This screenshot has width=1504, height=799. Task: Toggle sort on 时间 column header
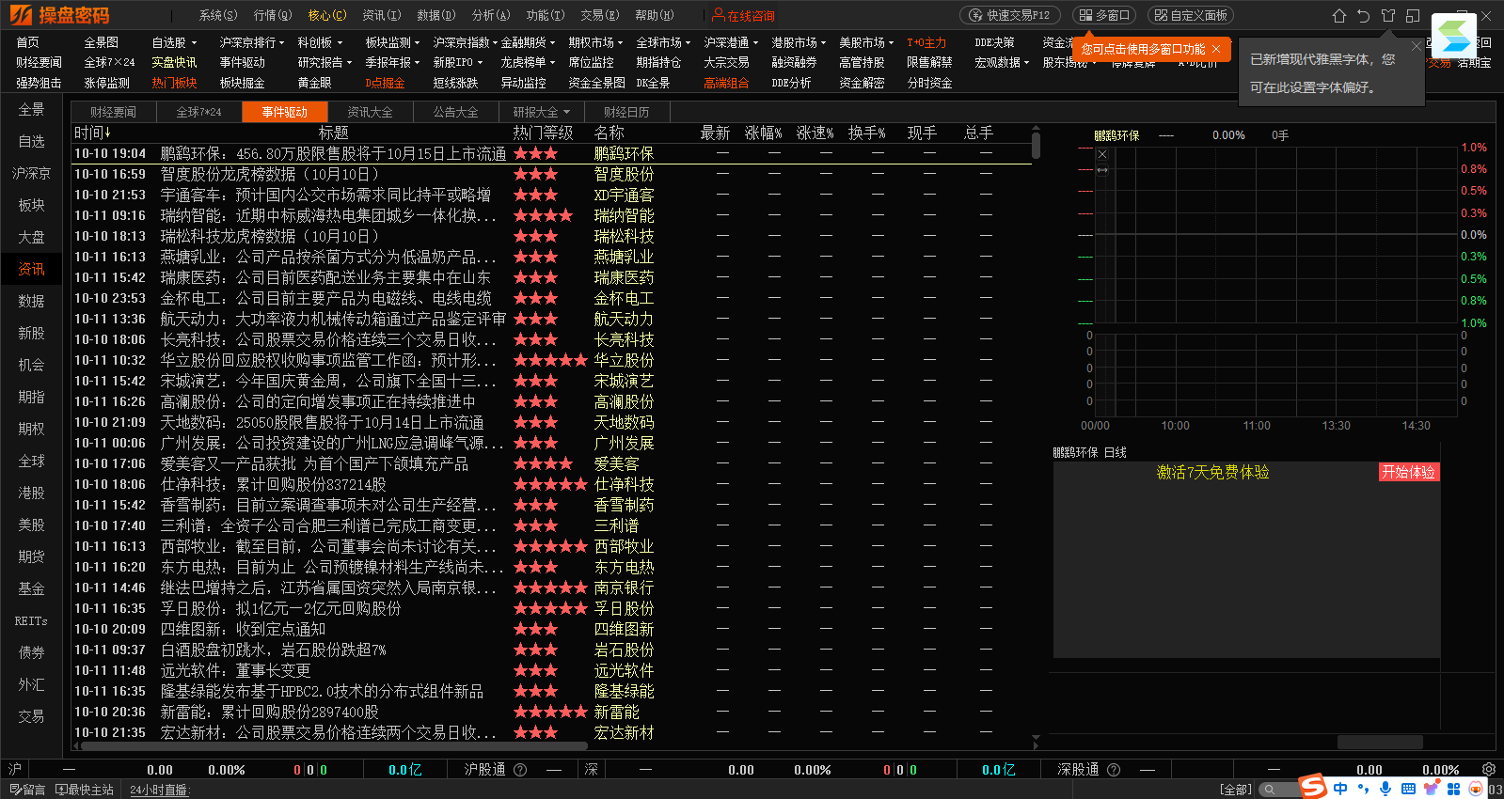[92, 133]
